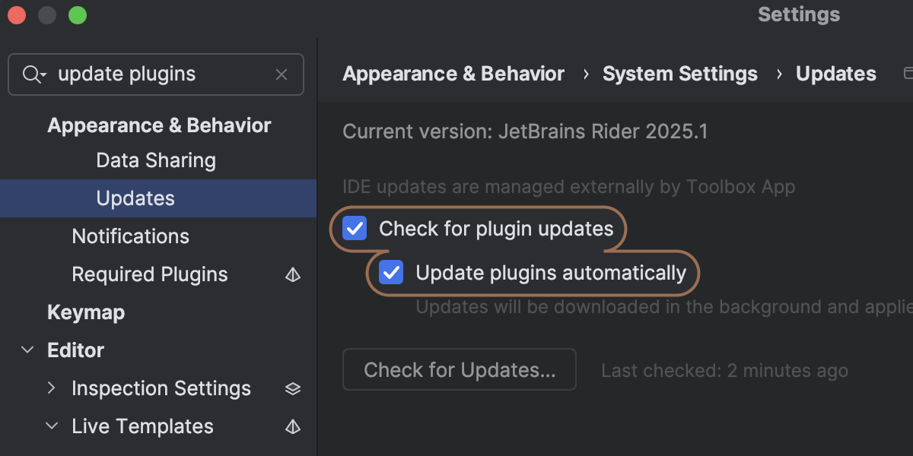The height and width of the screenshot is (456, 913).
Task: Select the Updates item in the sidebar
Action: (135, 198)
